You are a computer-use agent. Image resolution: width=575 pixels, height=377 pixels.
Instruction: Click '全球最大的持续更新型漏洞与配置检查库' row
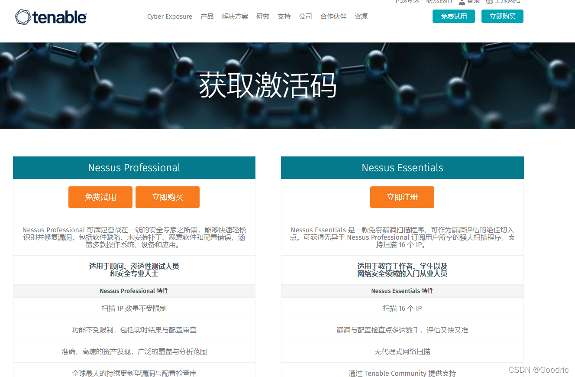134,370
